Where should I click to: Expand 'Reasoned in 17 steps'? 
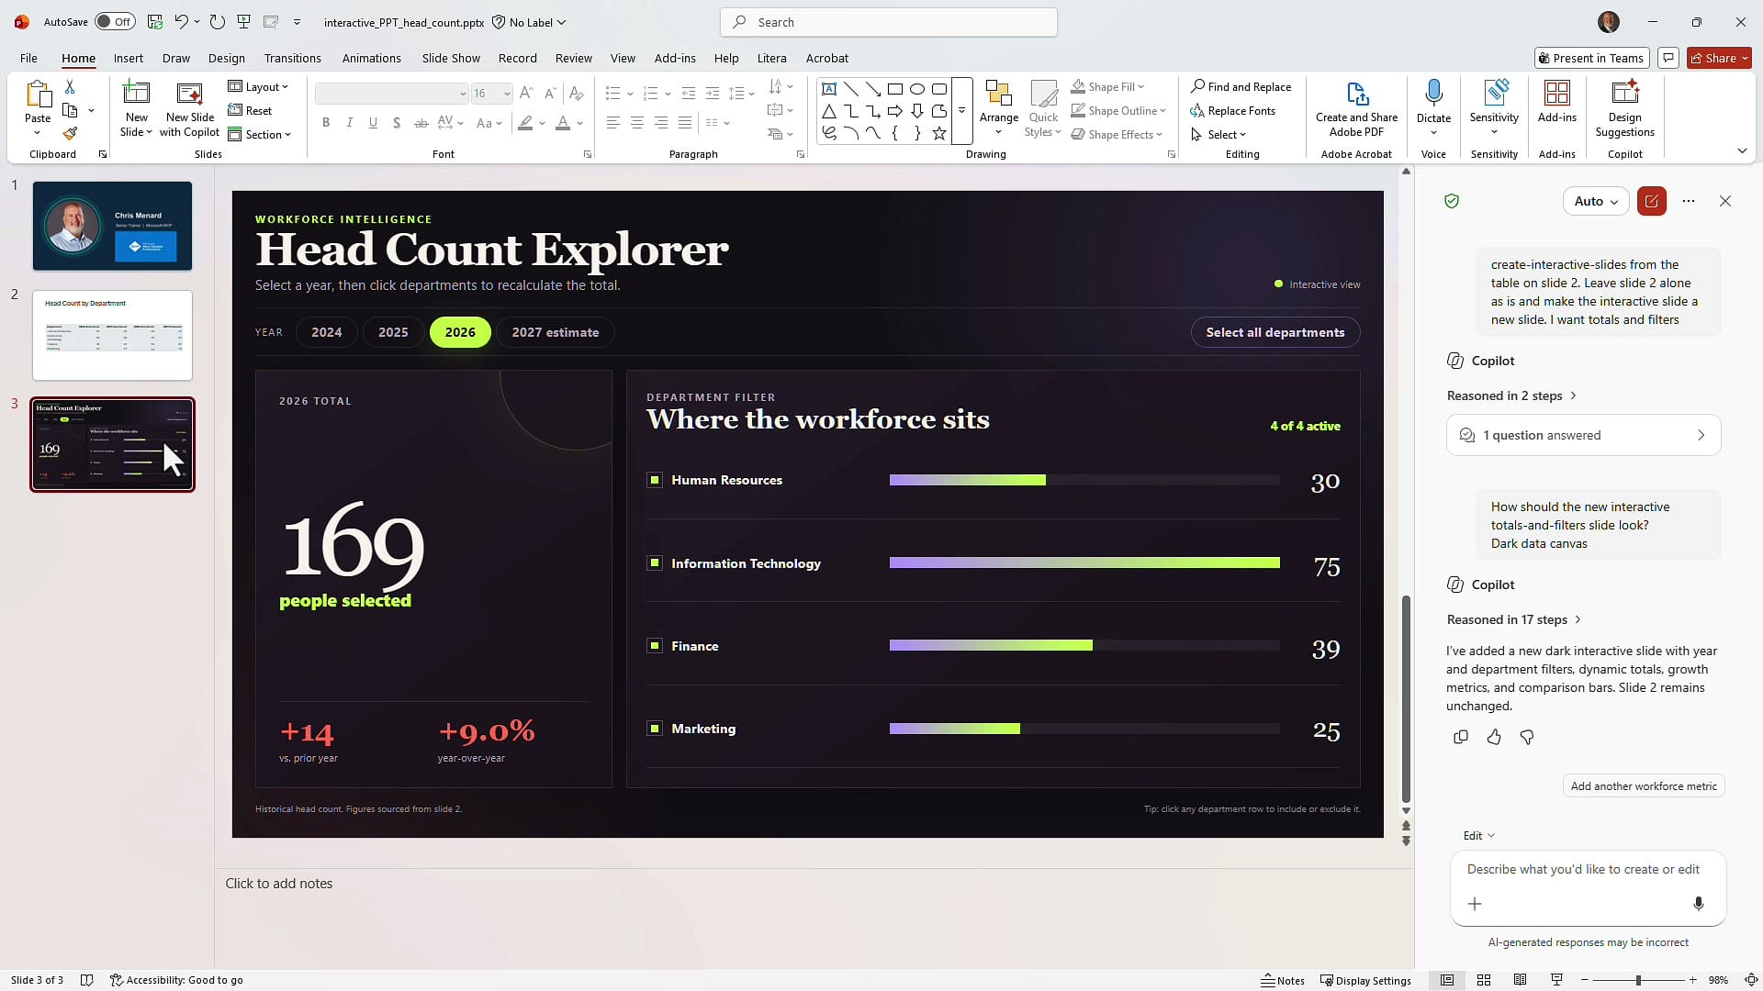(x=1513, y=619)
